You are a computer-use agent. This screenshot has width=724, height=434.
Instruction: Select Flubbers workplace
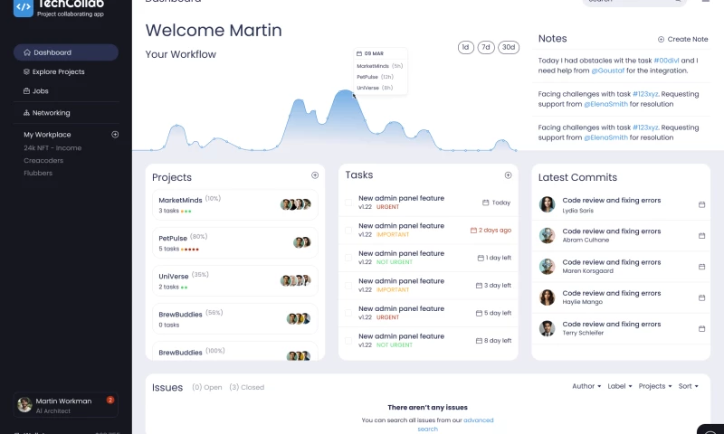click(x=38, y=173)
